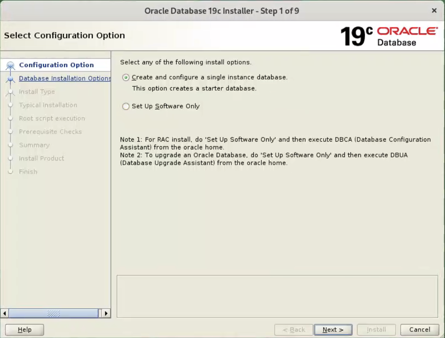The image size is (445, 338).
Task: Click the 'Note 2: To upgrade an Oracle Database' text
Action: coord(264,159)
